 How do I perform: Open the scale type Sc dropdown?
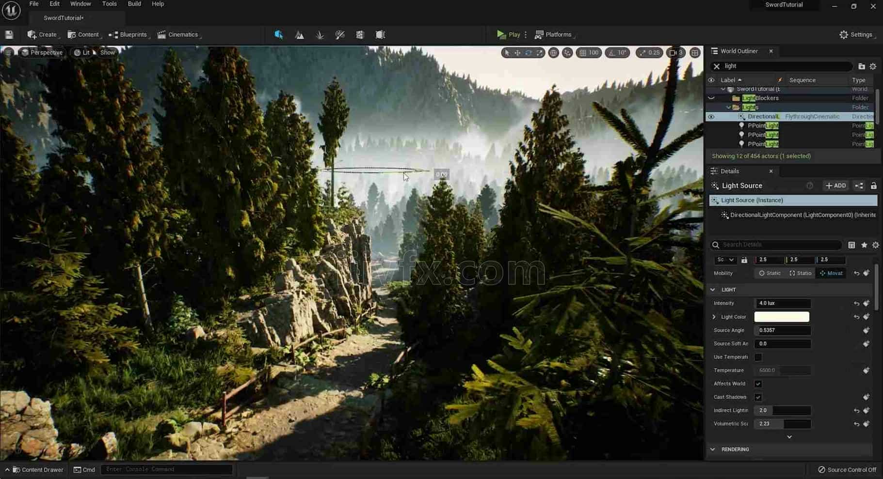725,260
